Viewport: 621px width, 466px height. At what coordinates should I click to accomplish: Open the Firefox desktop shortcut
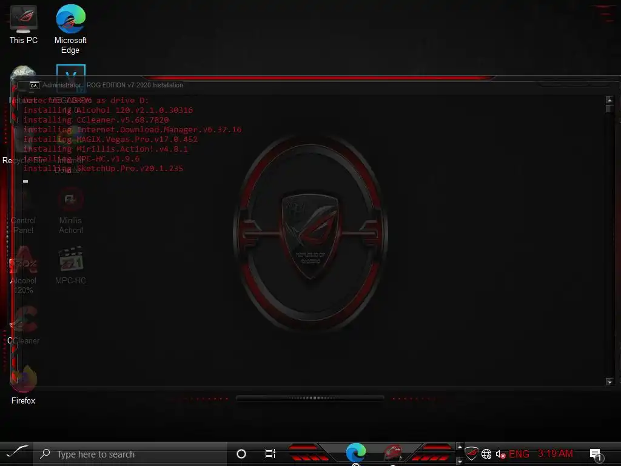(24, 385)
